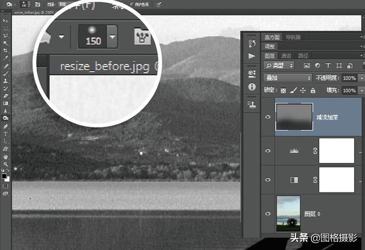Select the Lasso tool
365x250 pixels.
(x=5, y=36)
